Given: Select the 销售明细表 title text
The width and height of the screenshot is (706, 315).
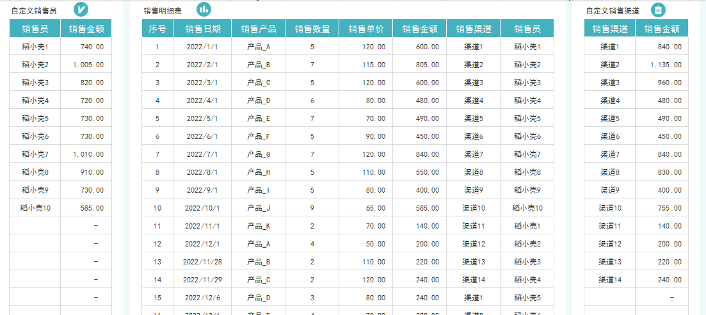Looking at the screenshot, I should pos(163,11).
